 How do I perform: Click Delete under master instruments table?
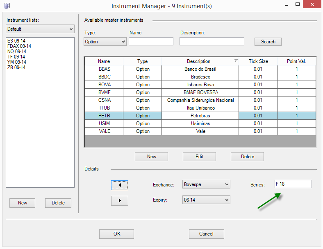tap(248, 157)
